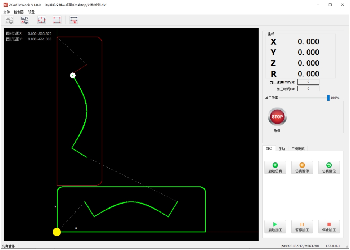Switch to the 手动 tab

pyautogui.click(x=282, y=149)
